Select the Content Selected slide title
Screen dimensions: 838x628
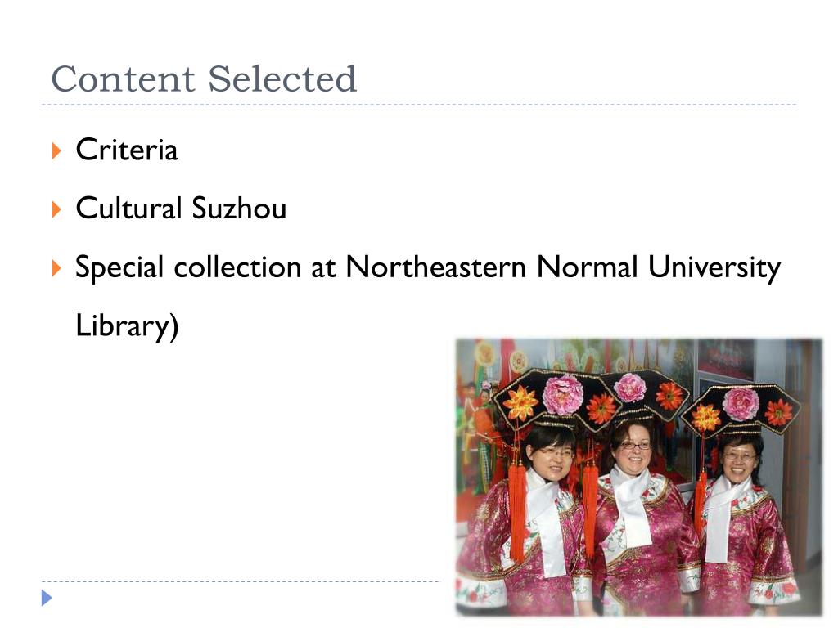(x=204, y=79)
